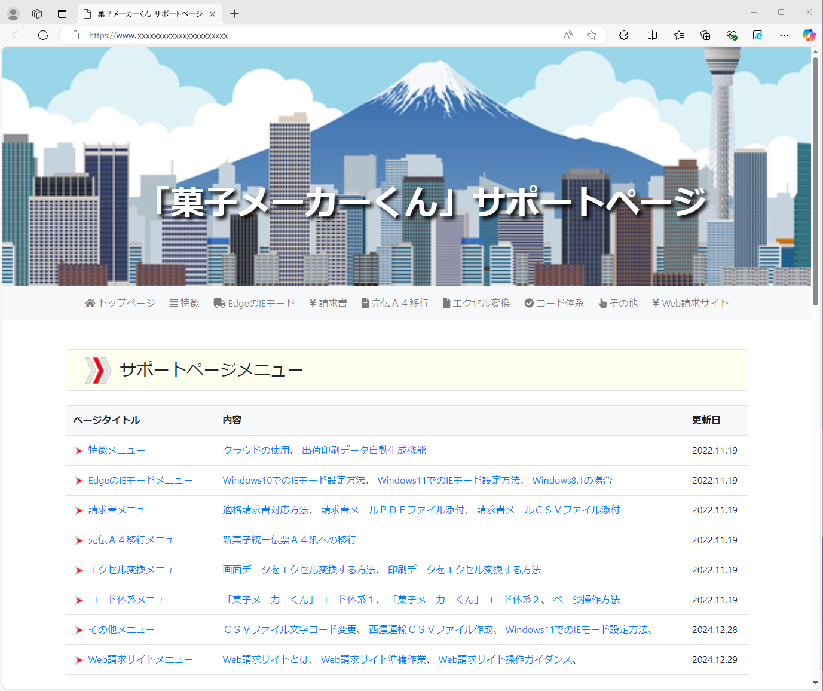Click the Web請求サイト準備作業 link
Screen dimensions: 823x691
click(374, 659)
